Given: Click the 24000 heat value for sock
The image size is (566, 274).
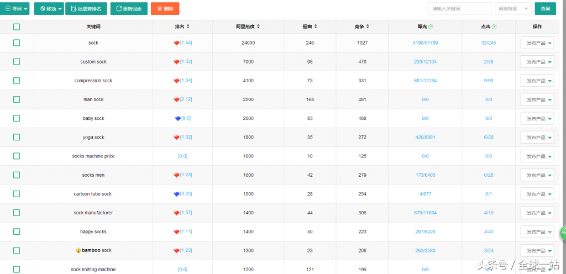Looking at the screenshot, I should (x=248, y=43).
